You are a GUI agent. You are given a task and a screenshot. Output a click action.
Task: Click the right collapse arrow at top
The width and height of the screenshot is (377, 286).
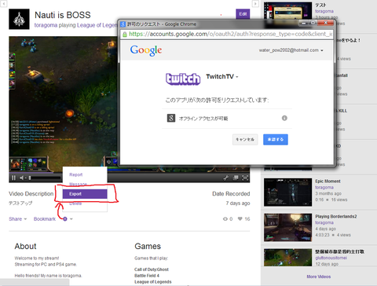point(255,3)
